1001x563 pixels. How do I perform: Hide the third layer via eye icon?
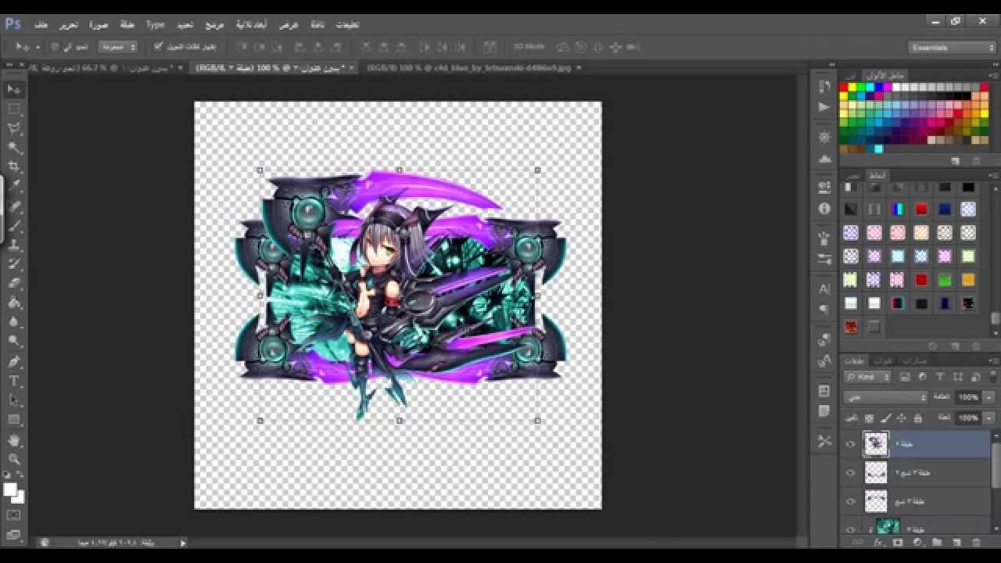coord(851,501)
